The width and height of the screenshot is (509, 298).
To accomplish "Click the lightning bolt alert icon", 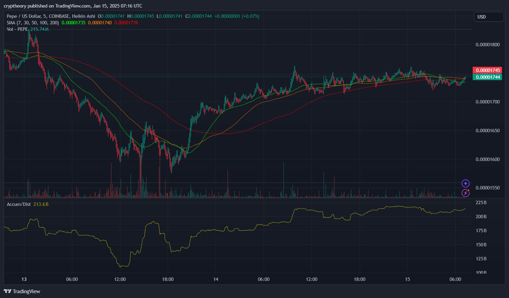I will [x=465, y=193].
